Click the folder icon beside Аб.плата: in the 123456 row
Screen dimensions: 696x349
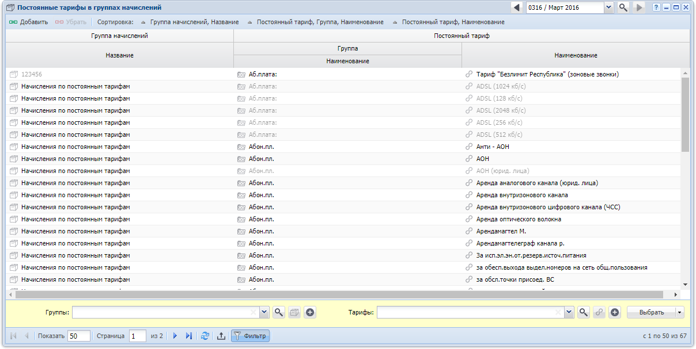(x=241, y=74)
